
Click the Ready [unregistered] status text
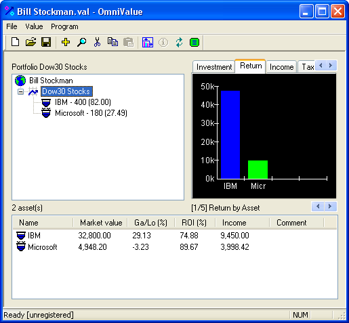(x=39, y=315)
